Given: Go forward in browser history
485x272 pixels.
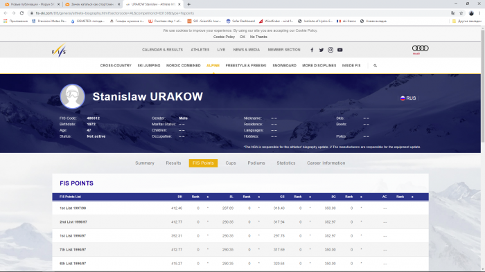Looking at the screenshot, I should [x=14, y=13].
